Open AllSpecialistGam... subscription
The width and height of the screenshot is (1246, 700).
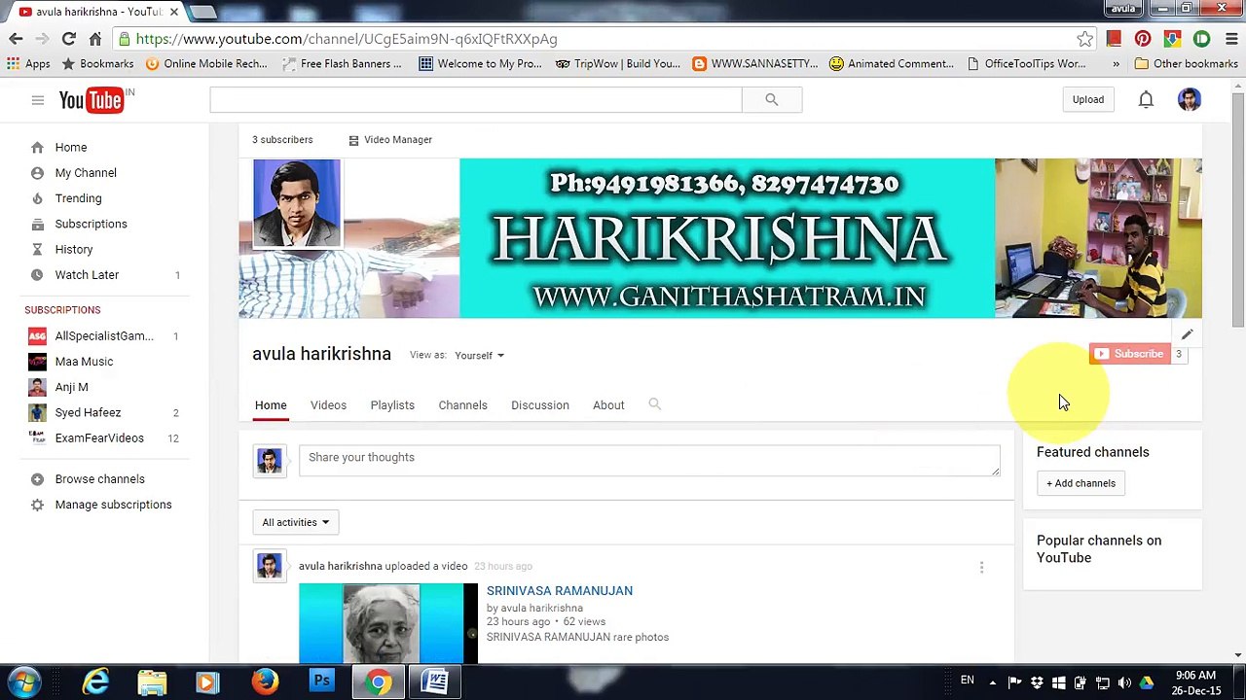point(103,336)
